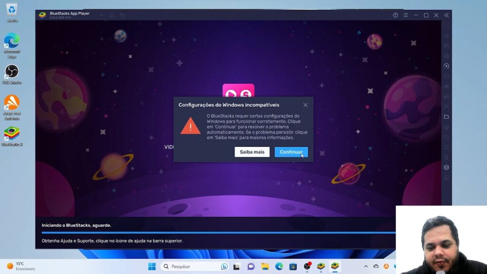Open BlueStacks X desktop shortcut
Viewport: 487px width, 274px height.
tap(12, 137)
